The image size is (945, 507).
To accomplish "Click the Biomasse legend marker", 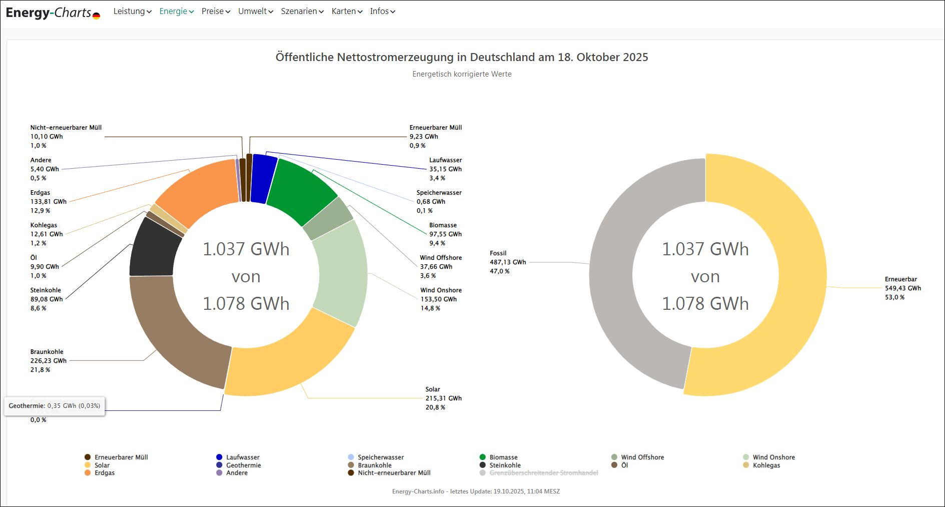I will coord(483,457).
